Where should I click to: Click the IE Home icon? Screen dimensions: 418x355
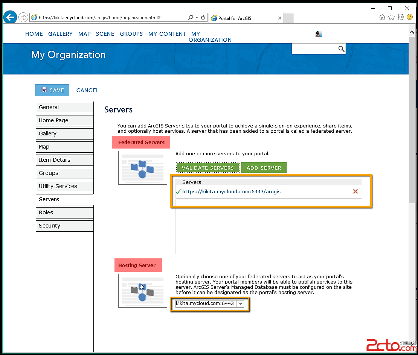coord(382,17)
